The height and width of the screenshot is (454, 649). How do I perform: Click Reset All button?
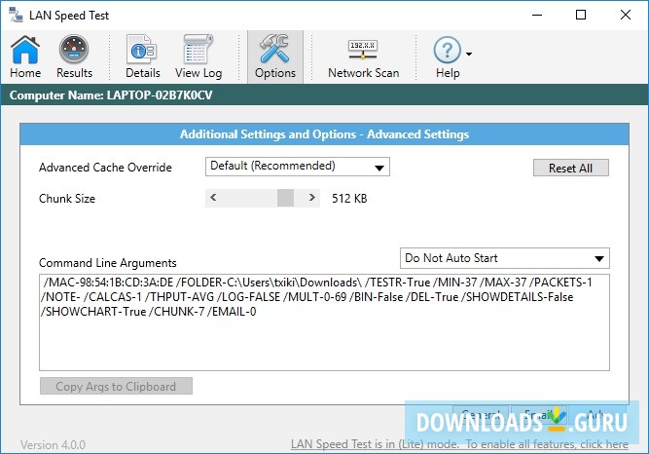click(x=571, y=168)
